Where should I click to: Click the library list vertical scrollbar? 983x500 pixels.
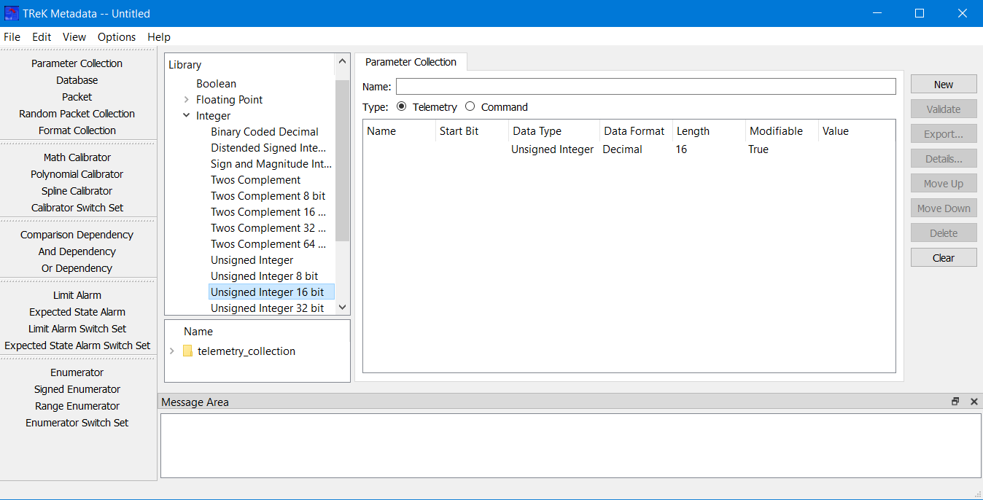pos(342,160)
